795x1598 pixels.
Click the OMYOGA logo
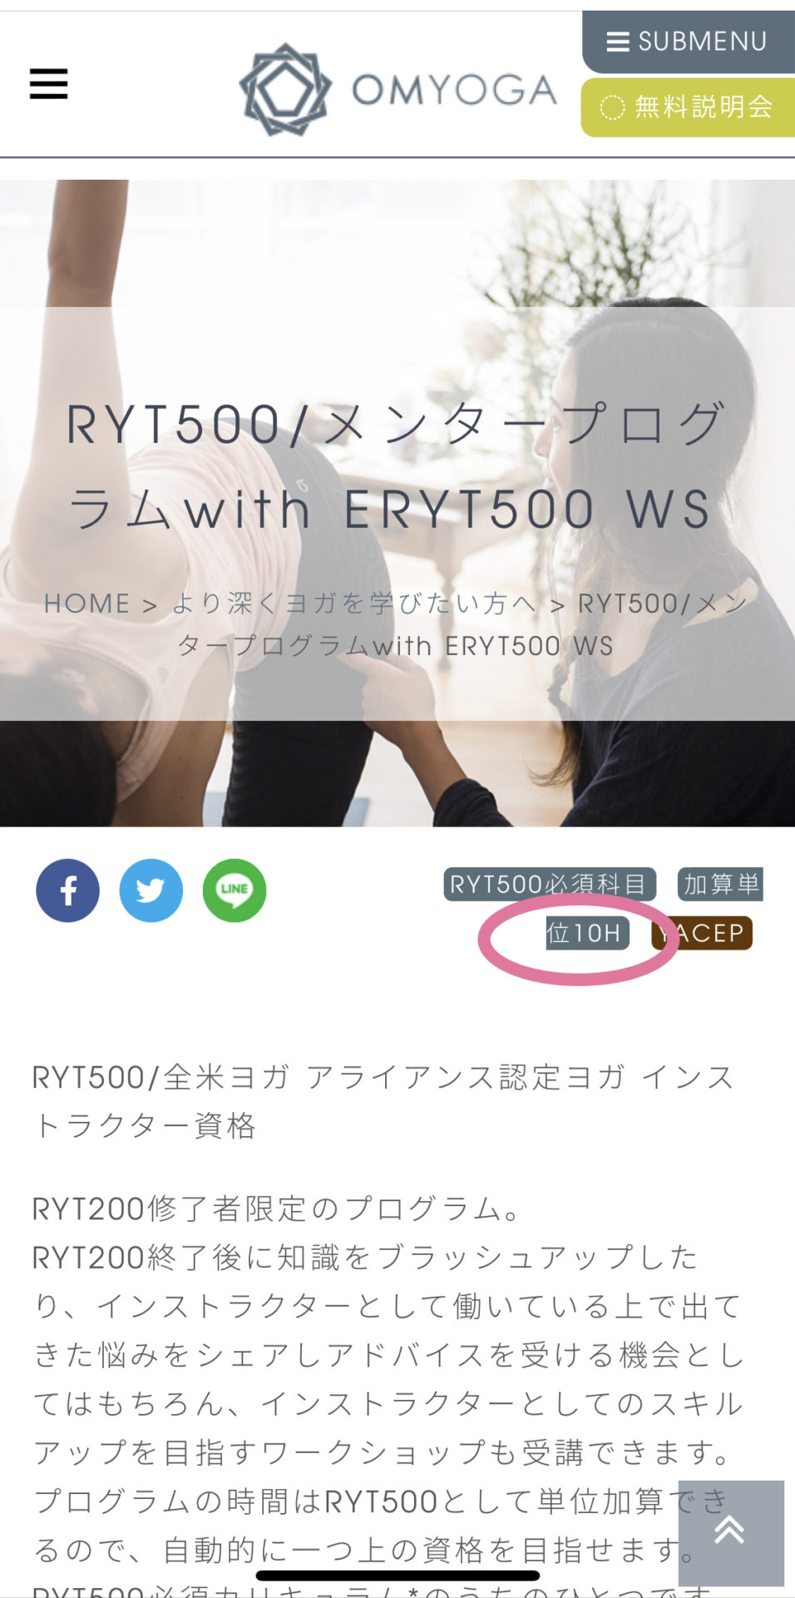(397, 90)
